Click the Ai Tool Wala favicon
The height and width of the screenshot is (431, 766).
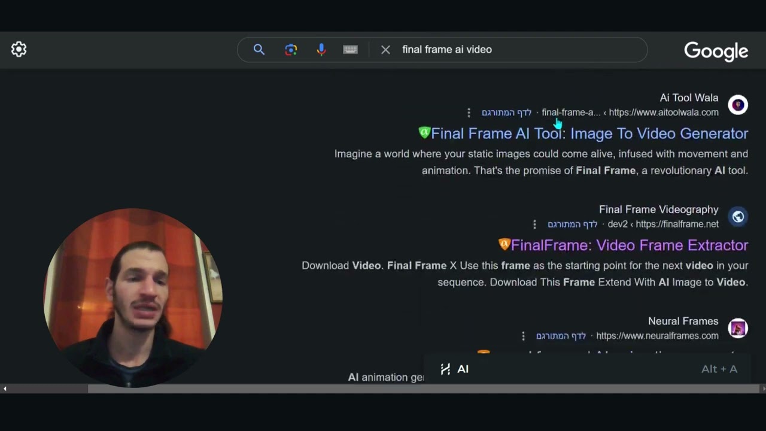point(738,105)
